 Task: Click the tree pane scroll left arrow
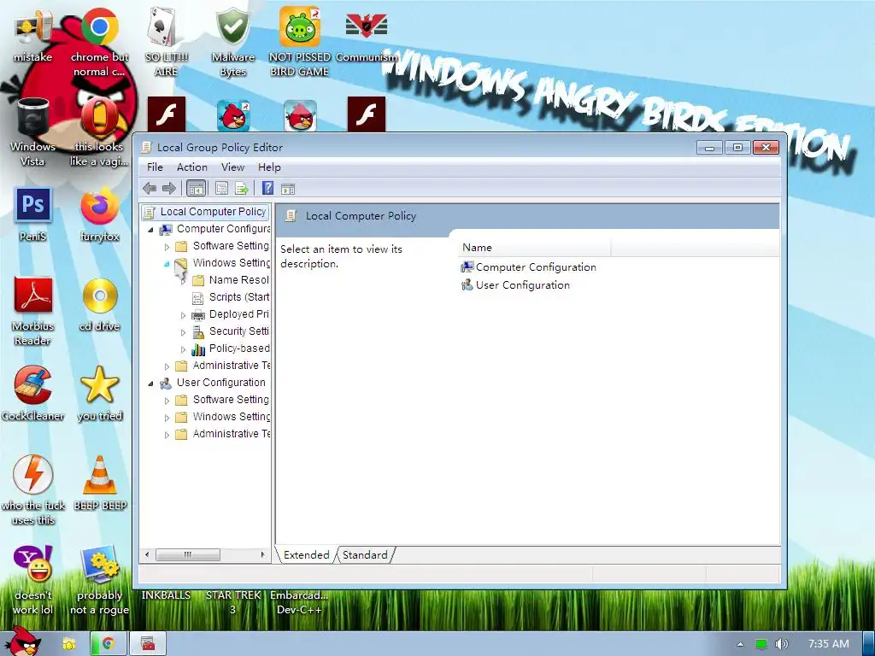(147, 554)
